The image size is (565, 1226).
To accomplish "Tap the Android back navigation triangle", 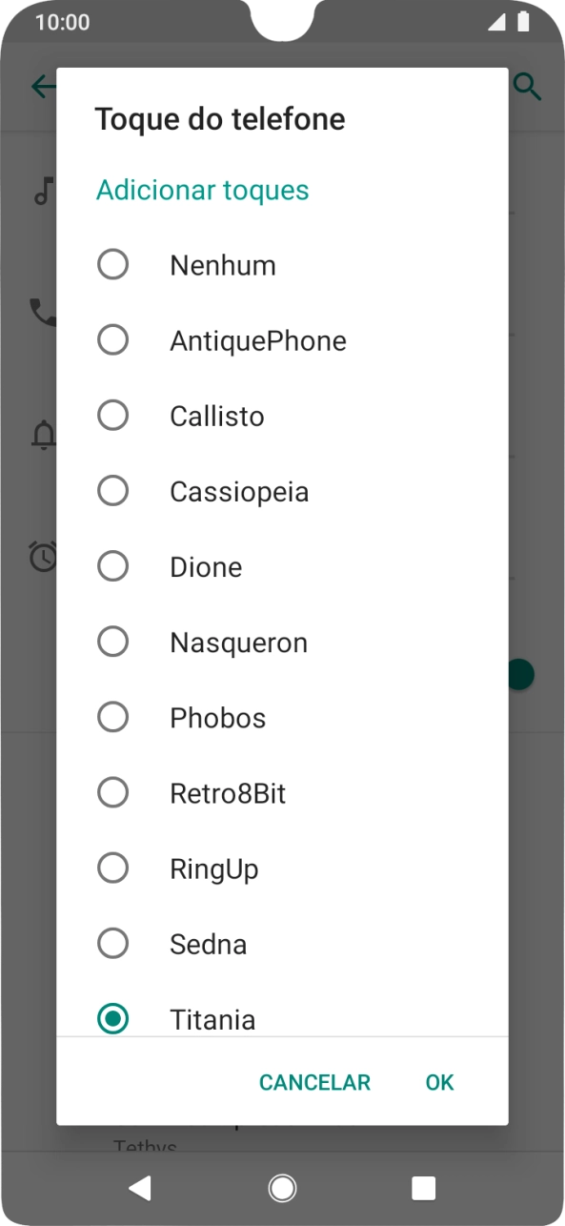I will 141,1187.
